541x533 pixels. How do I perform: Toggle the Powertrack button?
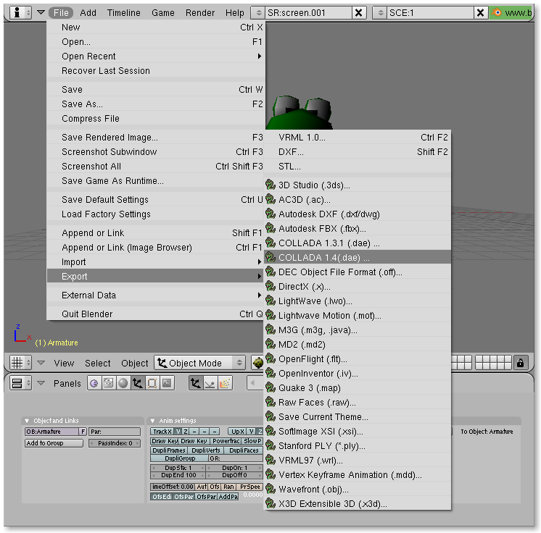226,441
